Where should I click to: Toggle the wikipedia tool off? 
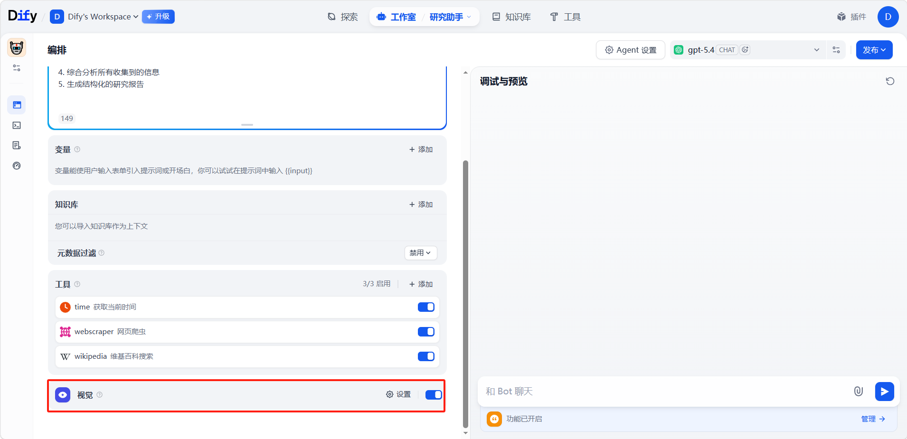(x=426, y=356)
